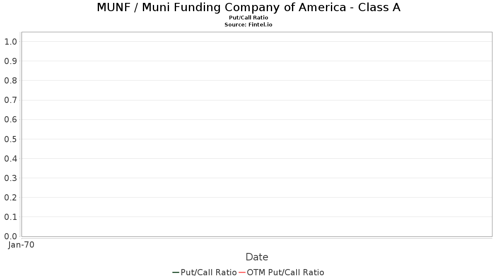Click the 0.3 y-axis label
This screenshot has width=497, height=279.
pos(10,178)
